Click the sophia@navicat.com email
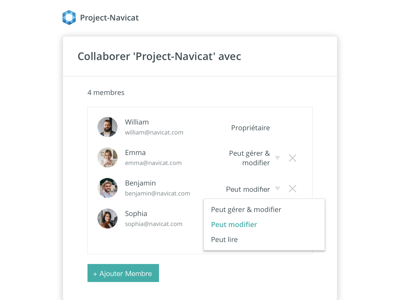 154,224
